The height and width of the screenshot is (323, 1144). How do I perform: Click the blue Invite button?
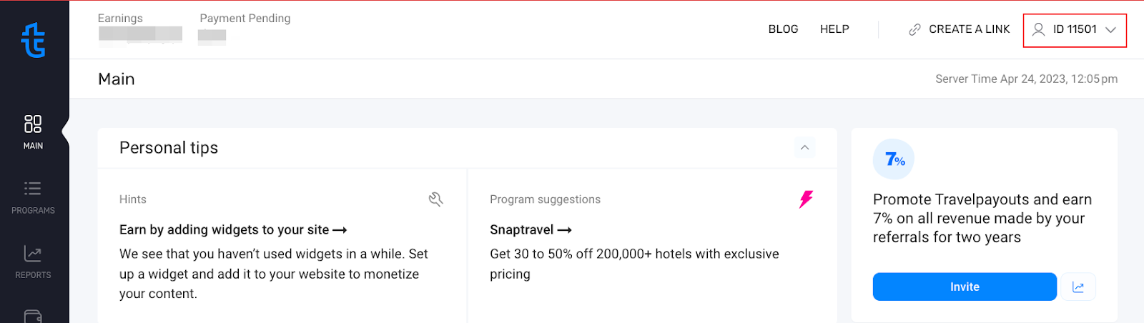pyautogui.click(x=965, y=287)
